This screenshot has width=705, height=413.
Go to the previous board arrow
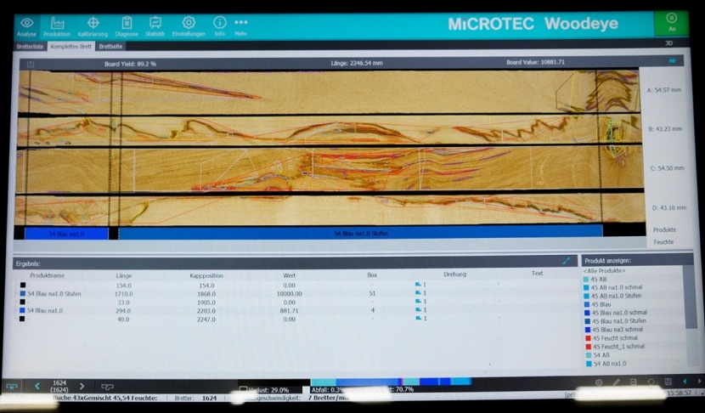click(37, 386)
